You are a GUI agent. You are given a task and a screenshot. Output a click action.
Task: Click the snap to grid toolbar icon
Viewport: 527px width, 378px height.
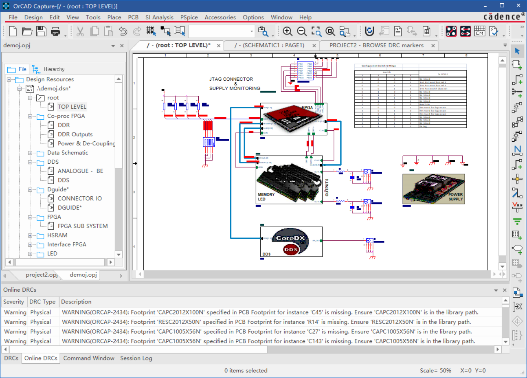tap(151, 31)
